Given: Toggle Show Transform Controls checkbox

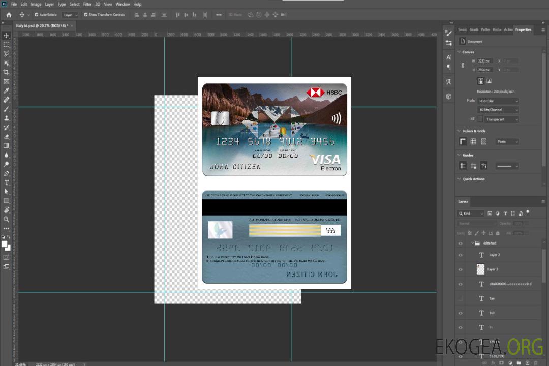Looking at the screenshot, I should pyautogui.click(x=86, y=15).
